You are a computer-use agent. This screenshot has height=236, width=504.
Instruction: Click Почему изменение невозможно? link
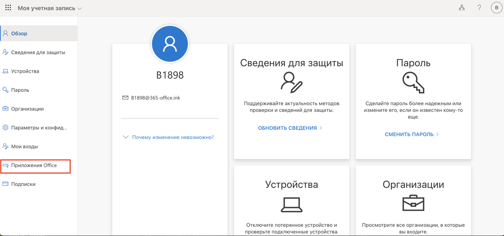173,137
